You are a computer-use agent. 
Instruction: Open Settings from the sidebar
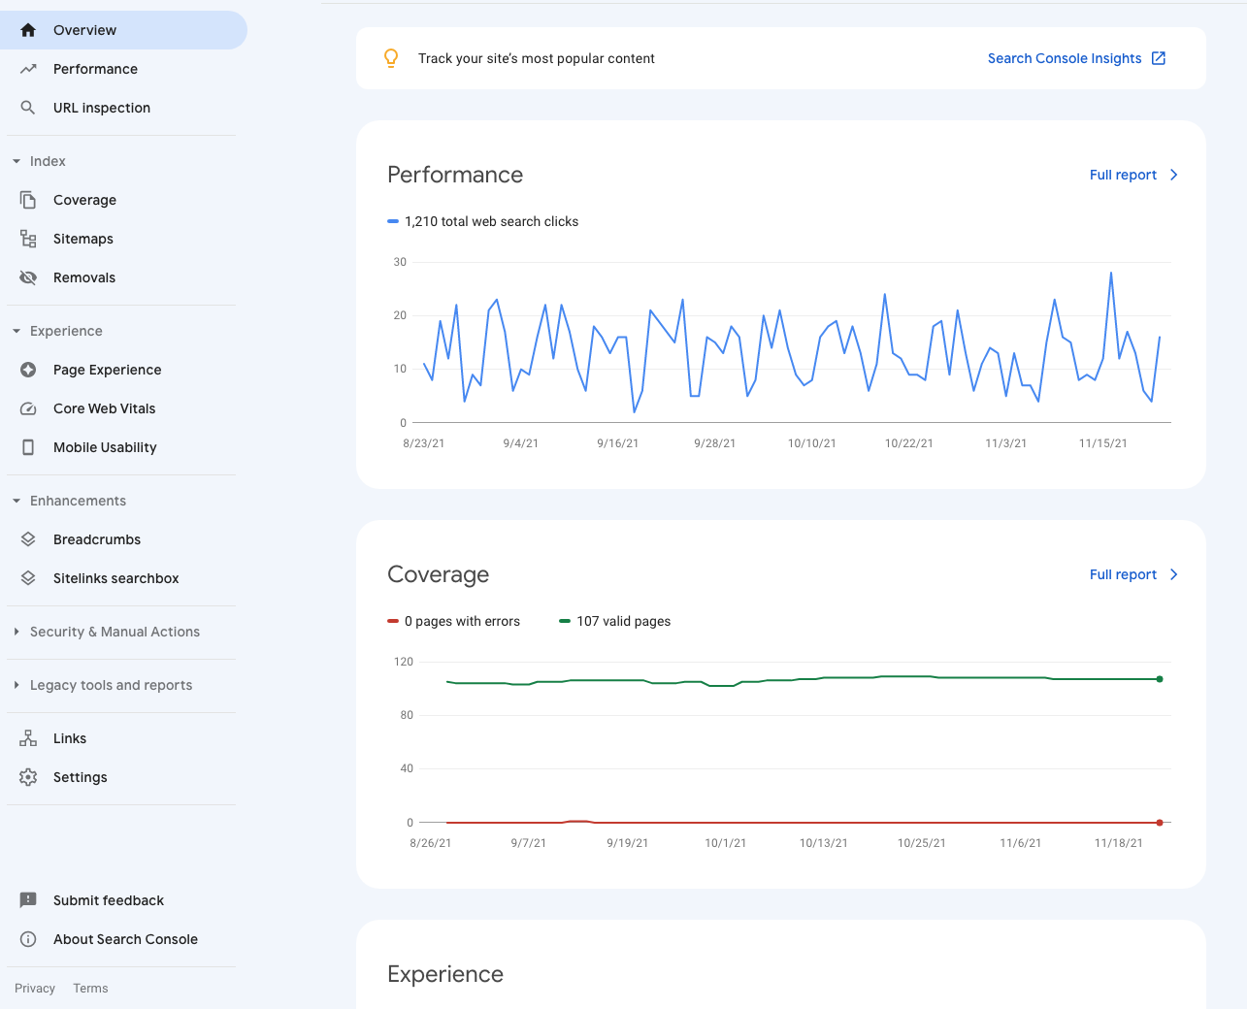[x=123, y=777]
